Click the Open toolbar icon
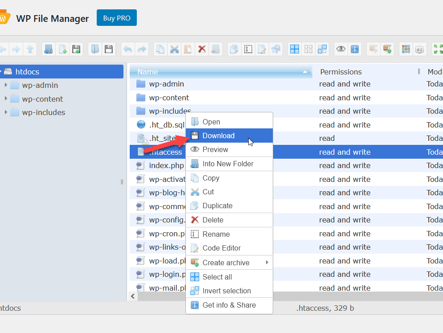 (95, 49)
